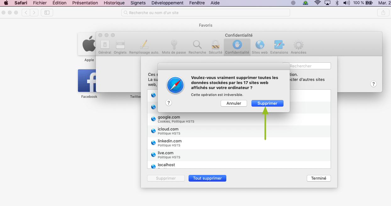The image size is (391, 206).
Task: Open the Fichier menu
Action: (x=40, y=3)
